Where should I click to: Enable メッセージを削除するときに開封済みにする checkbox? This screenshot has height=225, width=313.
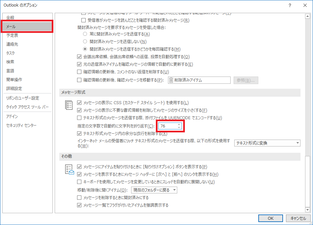79,197
